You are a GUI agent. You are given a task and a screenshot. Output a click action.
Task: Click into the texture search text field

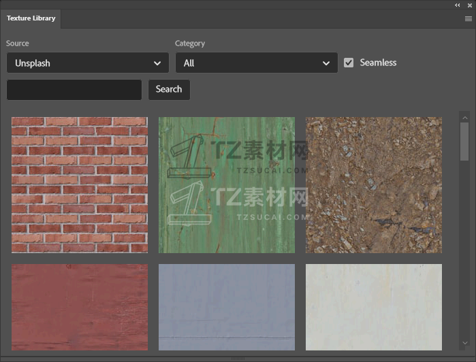point(74,89)
